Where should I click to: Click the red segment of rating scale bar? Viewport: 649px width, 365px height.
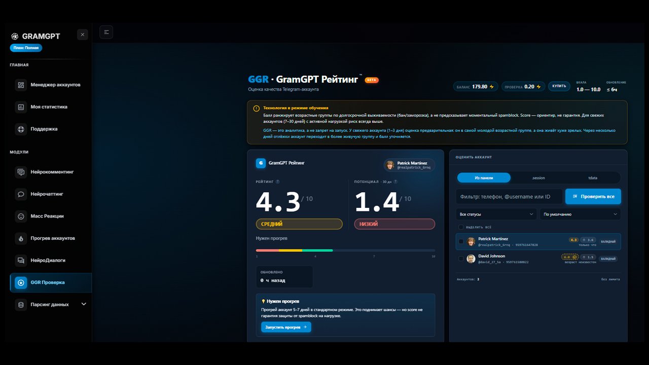point(267,250)
